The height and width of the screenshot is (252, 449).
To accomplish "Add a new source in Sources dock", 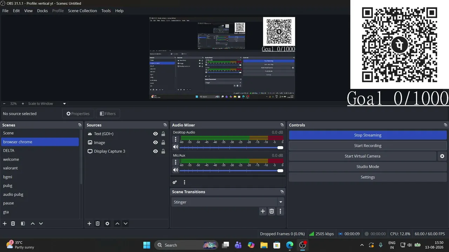I will click(89, 224).
